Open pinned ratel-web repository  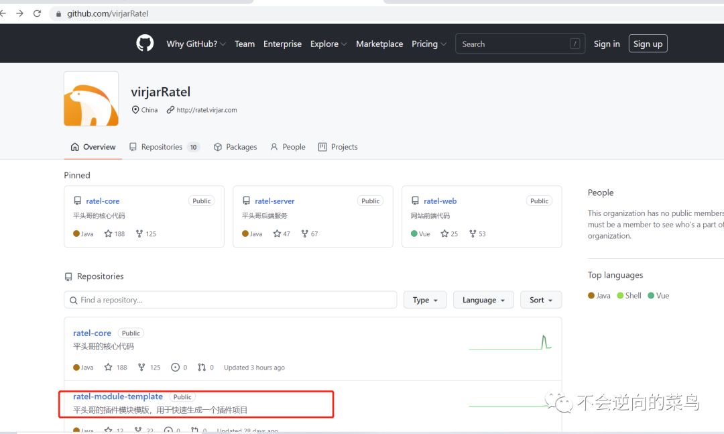click(x=440, y=201)
